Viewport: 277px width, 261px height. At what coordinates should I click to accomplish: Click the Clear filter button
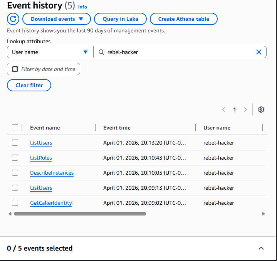29,85
